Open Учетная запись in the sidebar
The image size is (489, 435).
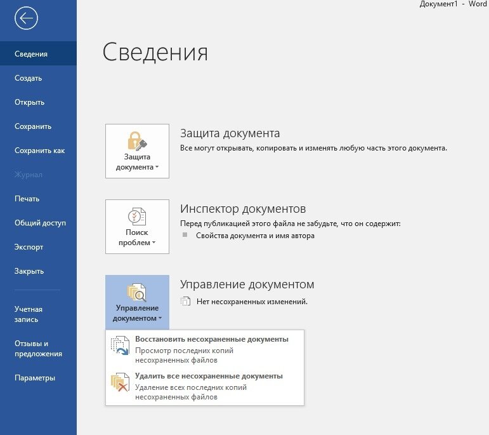[38, 314]
